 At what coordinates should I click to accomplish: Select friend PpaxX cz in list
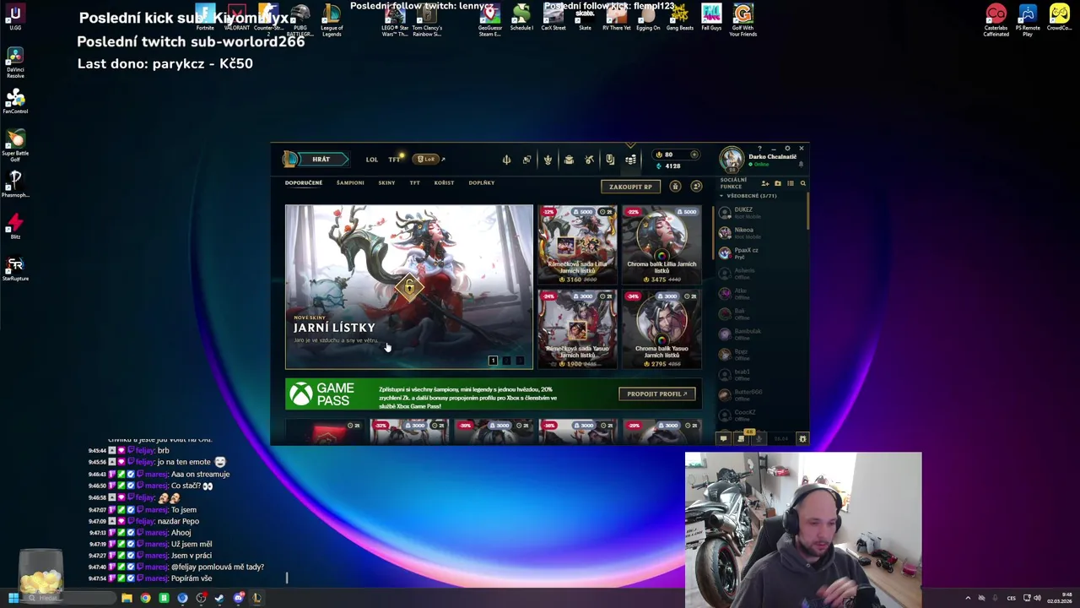coord(759,252)
